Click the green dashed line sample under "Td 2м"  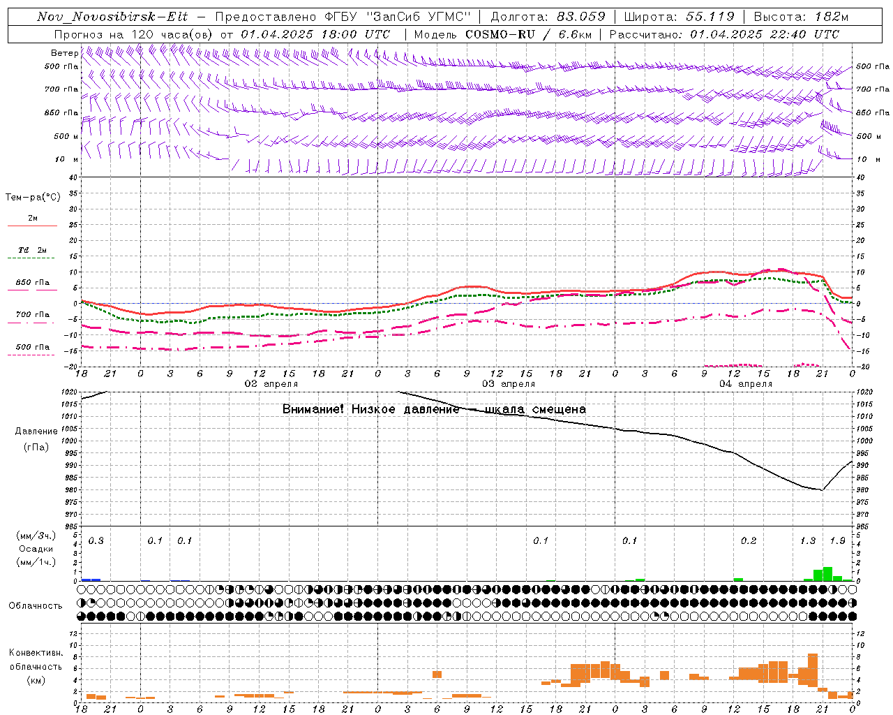coord(31,258)
